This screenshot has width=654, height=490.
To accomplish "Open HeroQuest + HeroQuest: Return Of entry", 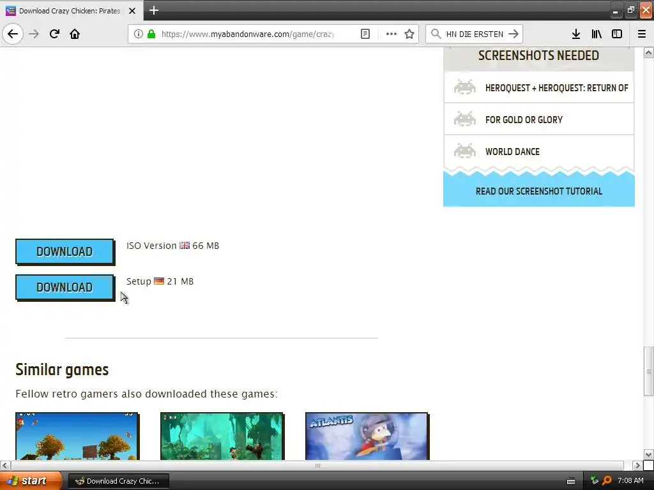I will tap(539, 88).
